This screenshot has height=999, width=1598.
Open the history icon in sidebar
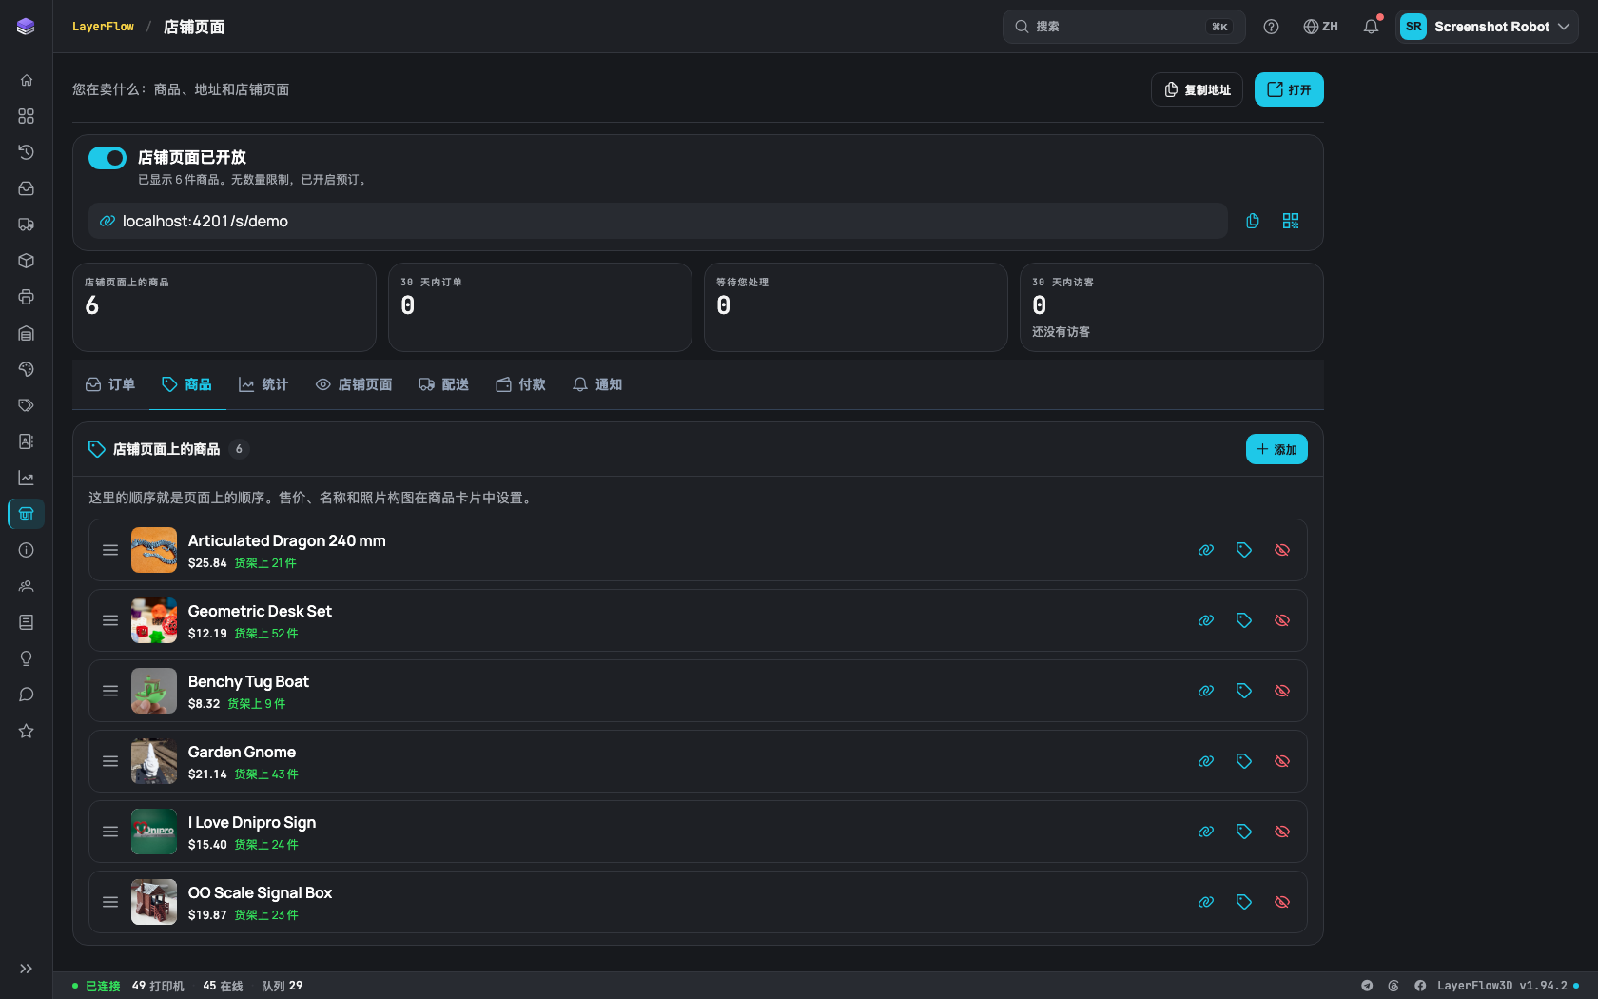coord(27,152)
